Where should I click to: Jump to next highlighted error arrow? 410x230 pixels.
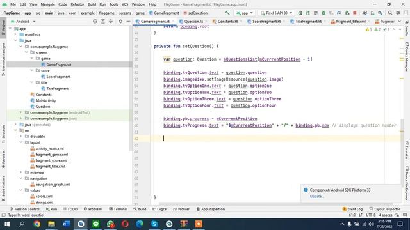pos(400,29)
